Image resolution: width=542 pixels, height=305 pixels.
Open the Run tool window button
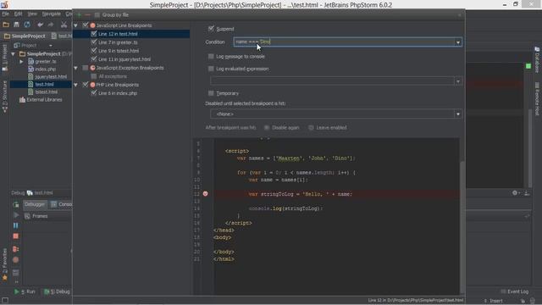pyautogui.click(x=25, y=291)
